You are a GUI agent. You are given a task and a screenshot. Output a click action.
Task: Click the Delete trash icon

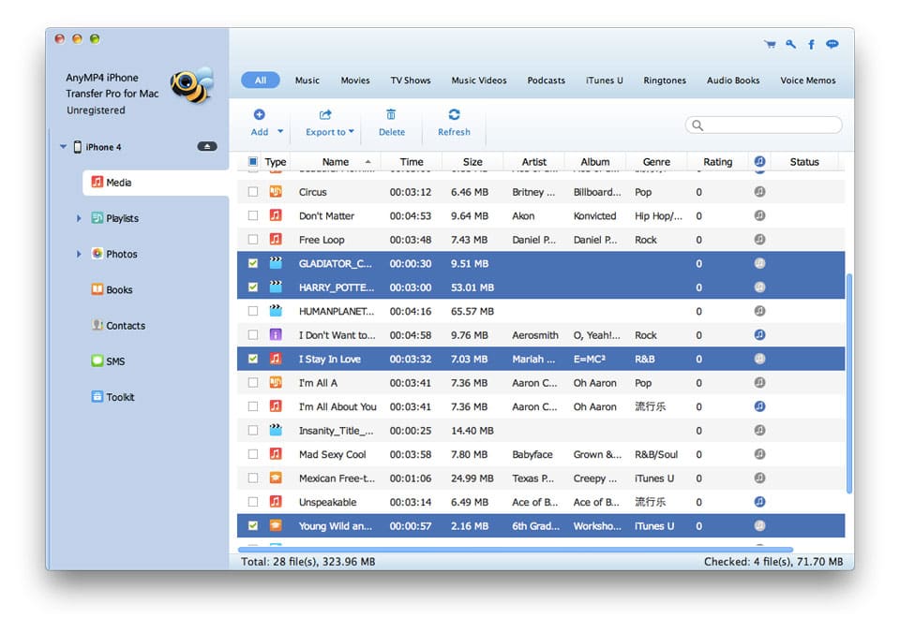pyautogui.click(x=391, y=114)
